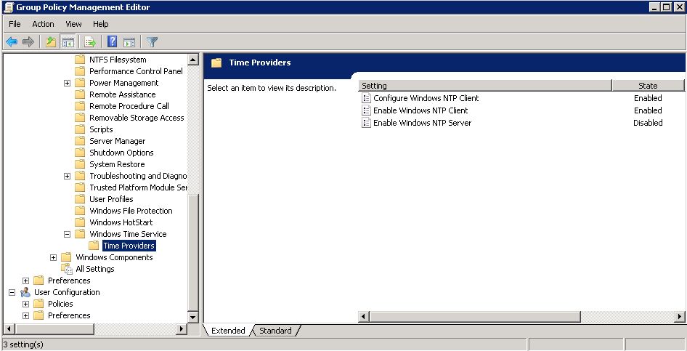This screenshot has width=687, height=351.
Task: Open the View menu
Action: point(73,24)
